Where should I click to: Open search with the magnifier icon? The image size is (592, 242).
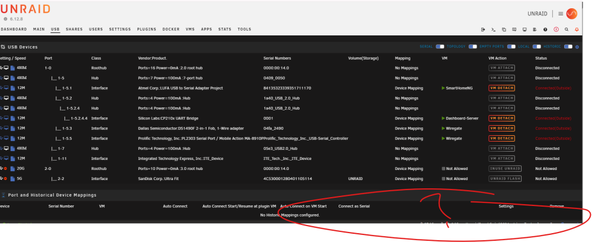point(567,30)
